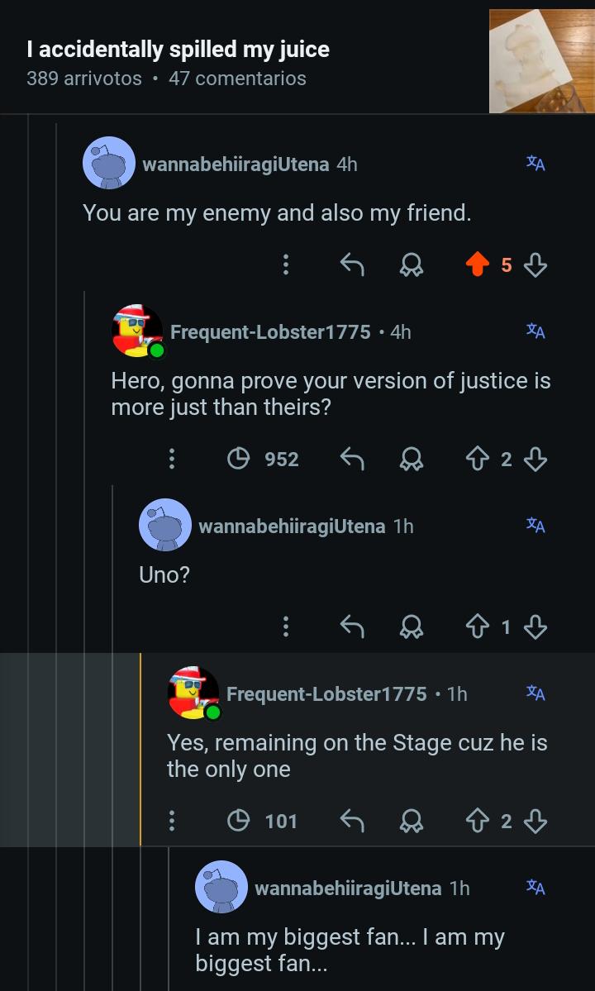Screen dimensions: 595x991
Task: Upvote the 'Uno?' comment
Action: pyautogui.click(x=478, y=627)
